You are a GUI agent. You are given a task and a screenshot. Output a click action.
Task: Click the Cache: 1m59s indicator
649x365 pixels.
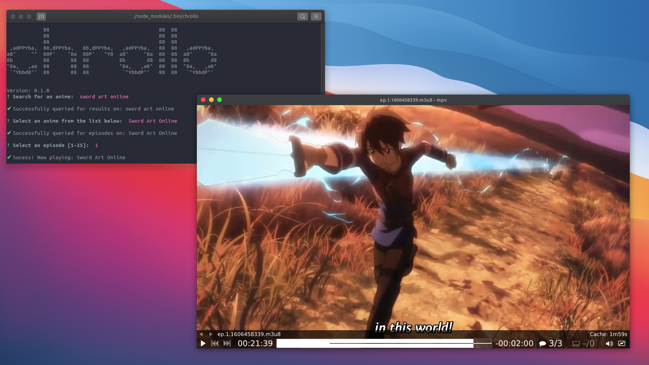tap(608, 334)
